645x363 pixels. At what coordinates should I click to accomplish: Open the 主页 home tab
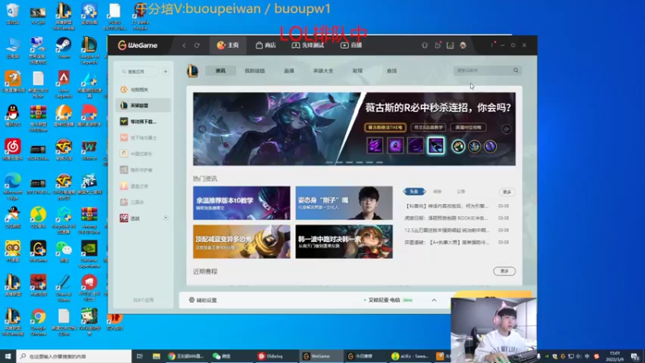[228, 45]
